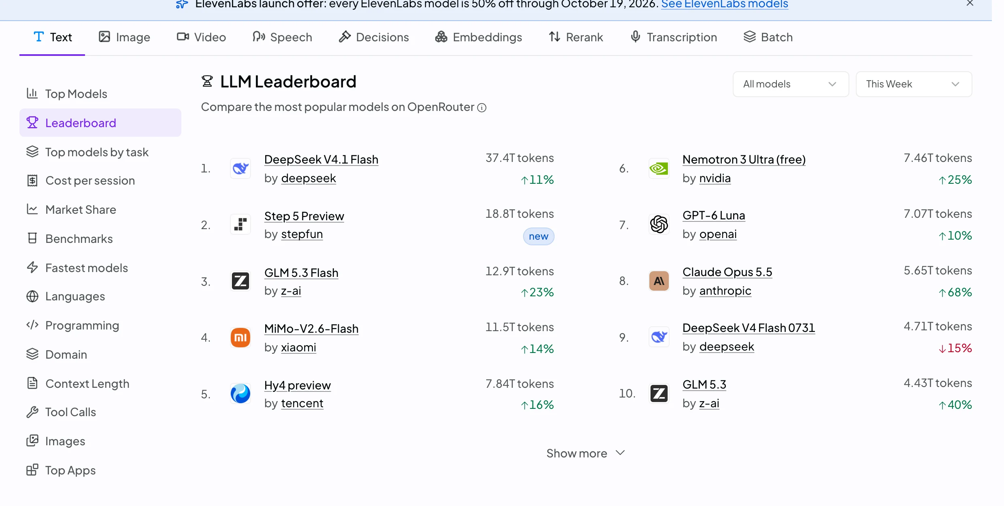Open Top Apps in the sidebar
Screen dimensions: 1004x506
pos(100,470)
